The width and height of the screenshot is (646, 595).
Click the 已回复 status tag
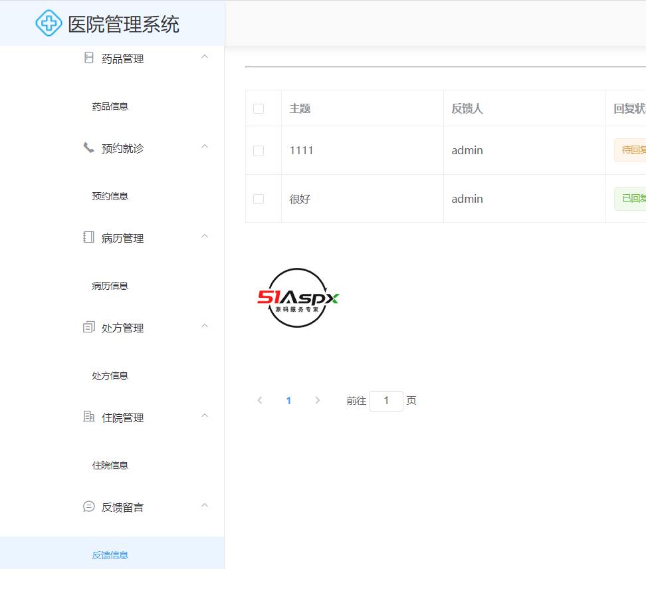[630, 199]
